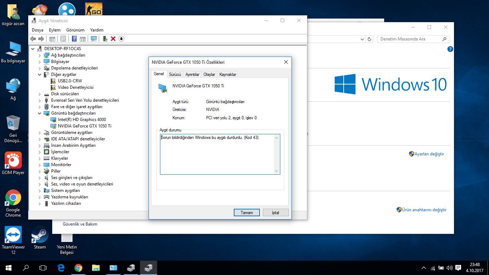Open the Properties toolbar icon

[63, 39]
